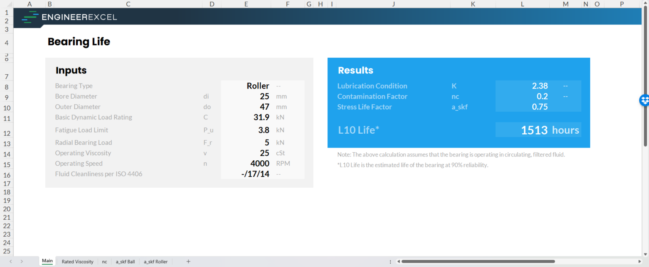The width and height of the screenshot is (649, 267).
Task: Click the Dropbox badge icon
Action: (x=644, y=100)
